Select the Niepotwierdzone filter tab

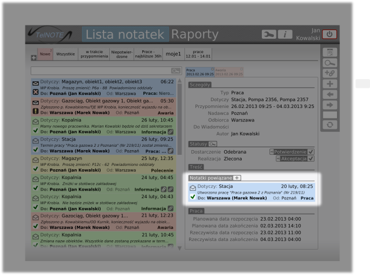122,54
